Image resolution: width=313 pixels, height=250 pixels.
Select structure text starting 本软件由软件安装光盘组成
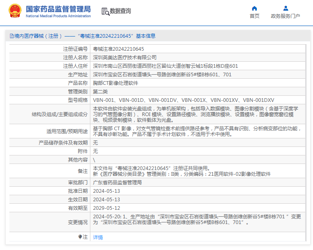(x=196, y=114)
